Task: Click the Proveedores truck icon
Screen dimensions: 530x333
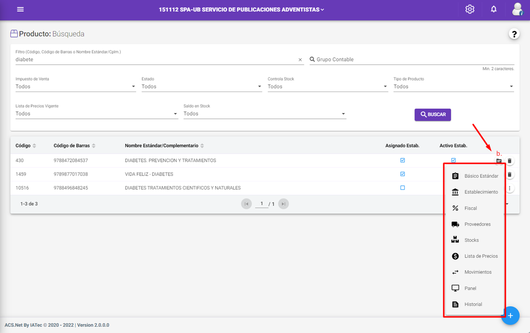Action: (x=455, y=224)
